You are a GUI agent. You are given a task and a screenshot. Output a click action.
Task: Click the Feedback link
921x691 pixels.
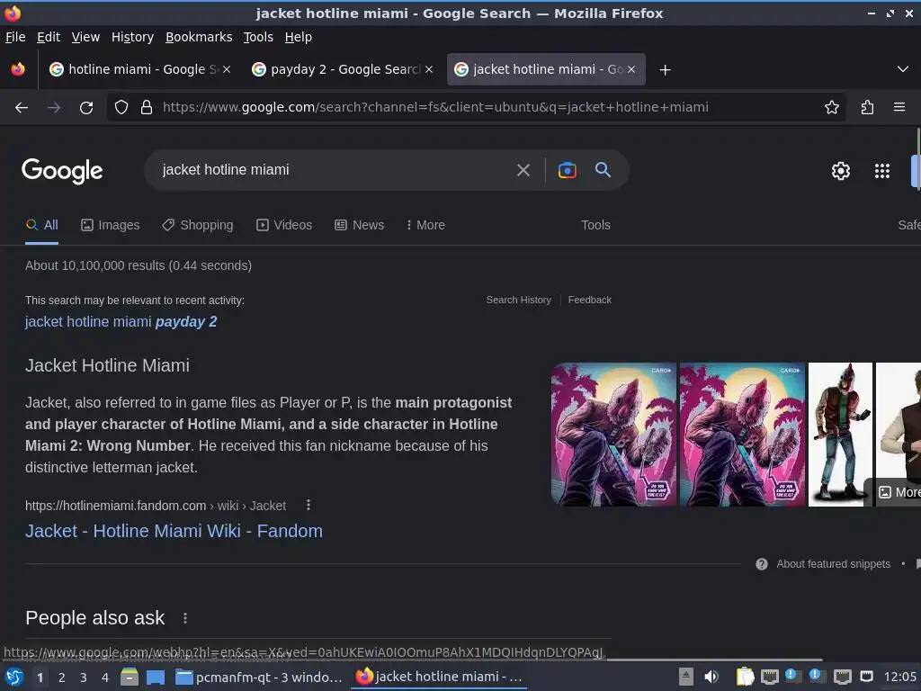(x=590, y=301)
